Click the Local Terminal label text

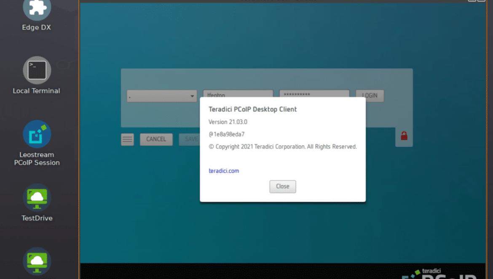point(37,91)
